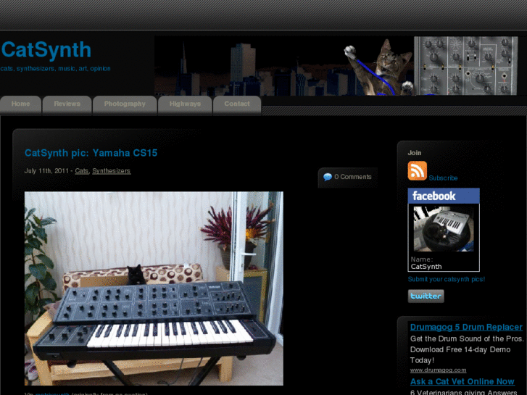Open the 'CatSynth pic: Yamaha CS15' post title
This screenshot has width=527, height=395.
click(91, 154)
